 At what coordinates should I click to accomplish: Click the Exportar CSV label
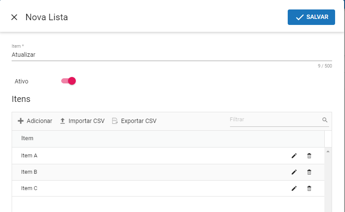pos(139,121)
